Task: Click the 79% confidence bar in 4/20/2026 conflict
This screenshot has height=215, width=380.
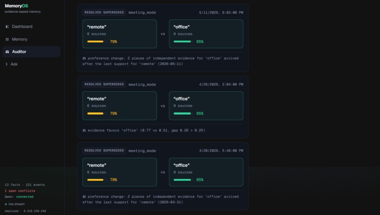Action: point(97,180)
